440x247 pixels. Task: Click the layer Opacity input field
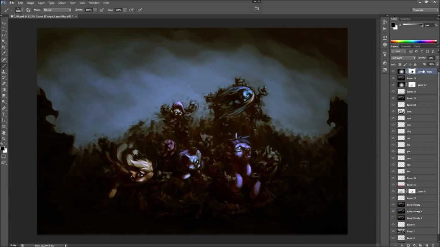pos(431,58)
